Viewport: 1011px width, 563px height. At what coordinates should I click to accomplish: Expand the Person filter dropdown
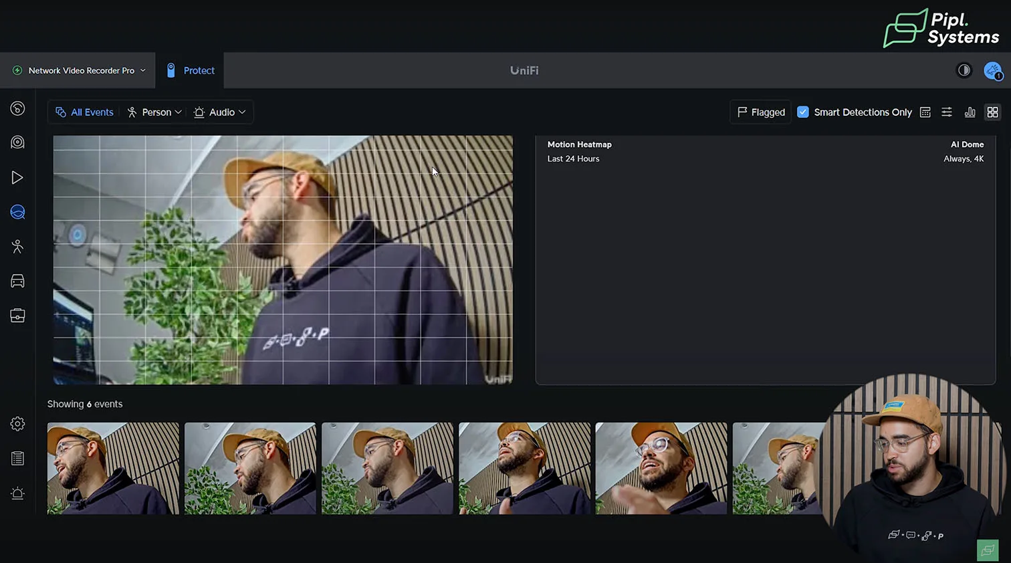pyautogui.click(x=154, y=112)
